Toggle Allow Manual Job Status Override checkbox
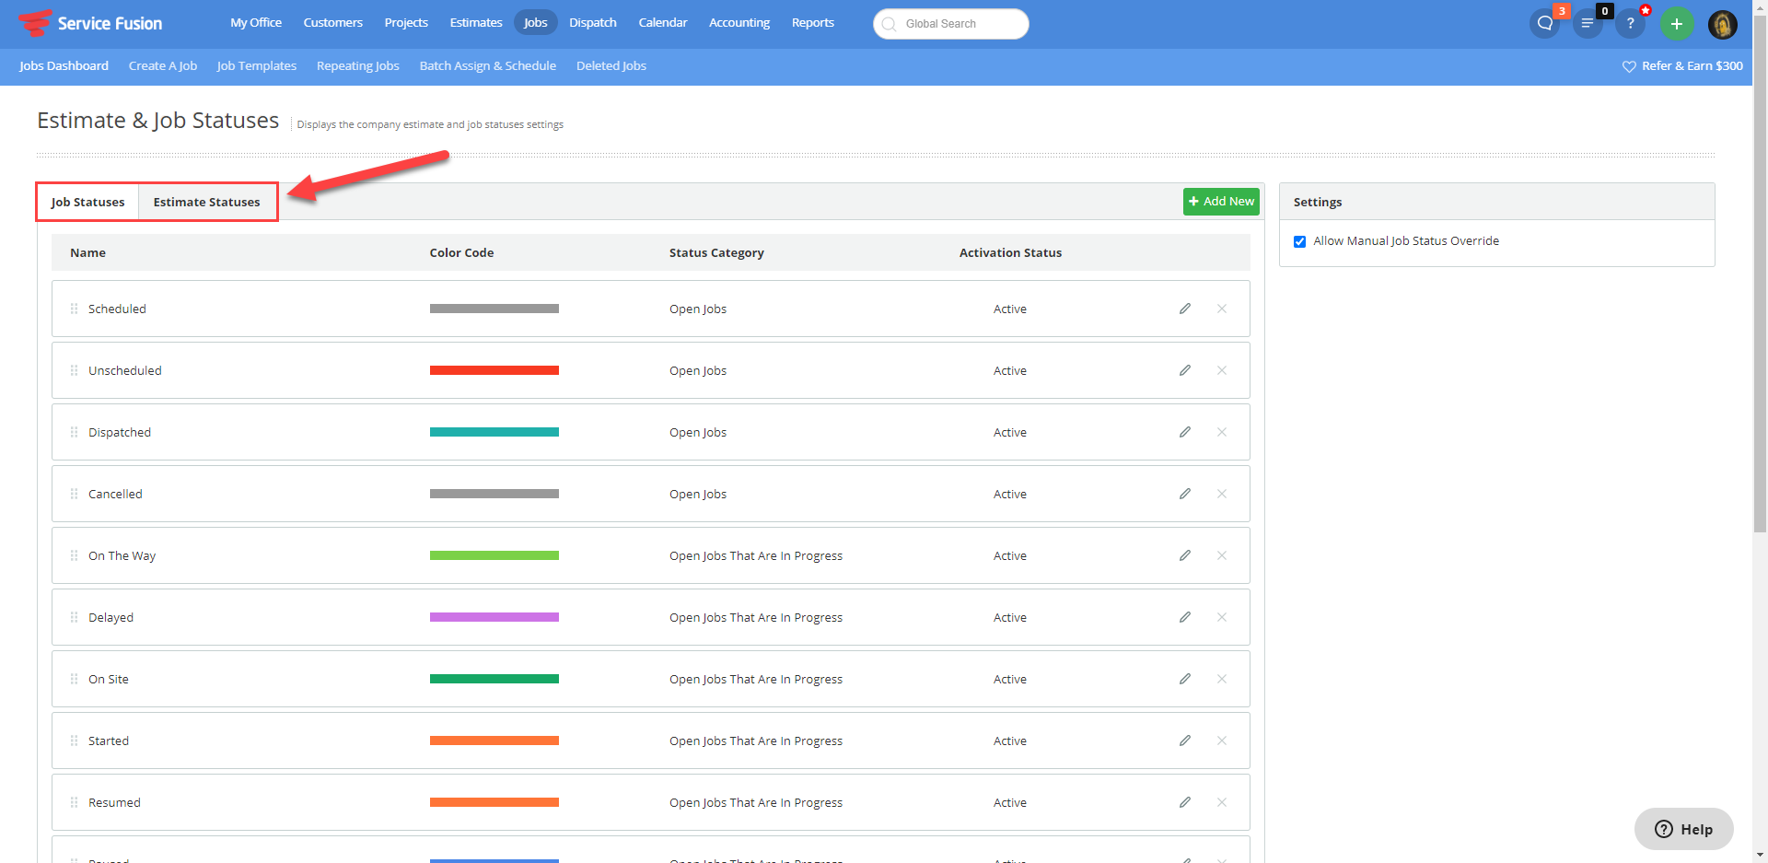Image resolution: width=1768 pixels, height=863 pixels. (1299, 241)
